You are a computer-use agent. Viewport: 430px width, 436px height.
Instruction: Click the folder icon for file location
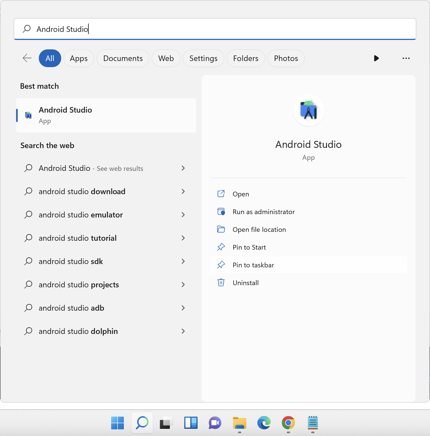pyautogui.click(x=221, y=229)
